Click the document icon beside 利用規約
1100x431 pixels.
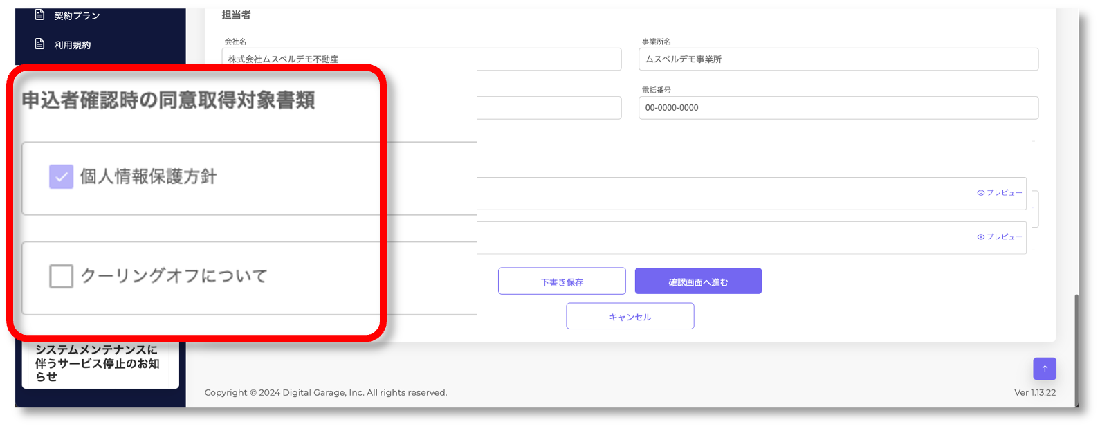tap(40, 44)
